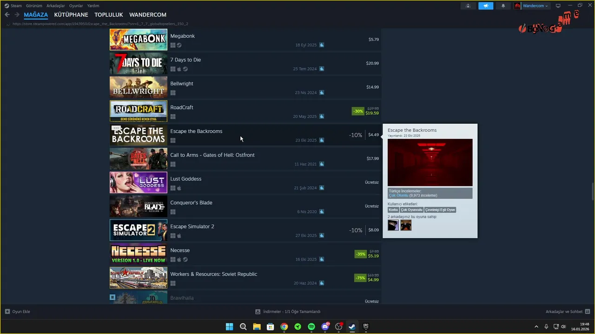Click the blue icon beside the 23 Nis 2024 date
Image resolution: width=595 pixels, height=334 pixels.
tap(322, 93)
